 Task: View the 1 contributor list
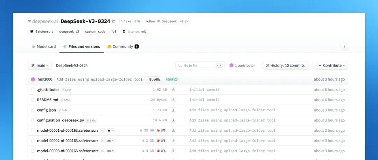pyautogui.click(x=242, y=65)
